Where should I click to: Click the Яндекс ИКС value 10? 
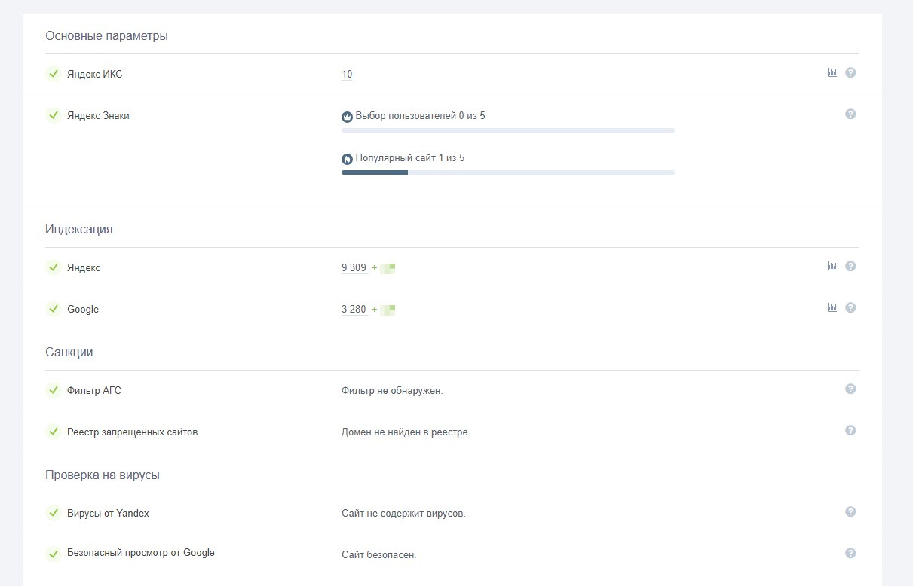pyautogui.click(x=347, y=75)
